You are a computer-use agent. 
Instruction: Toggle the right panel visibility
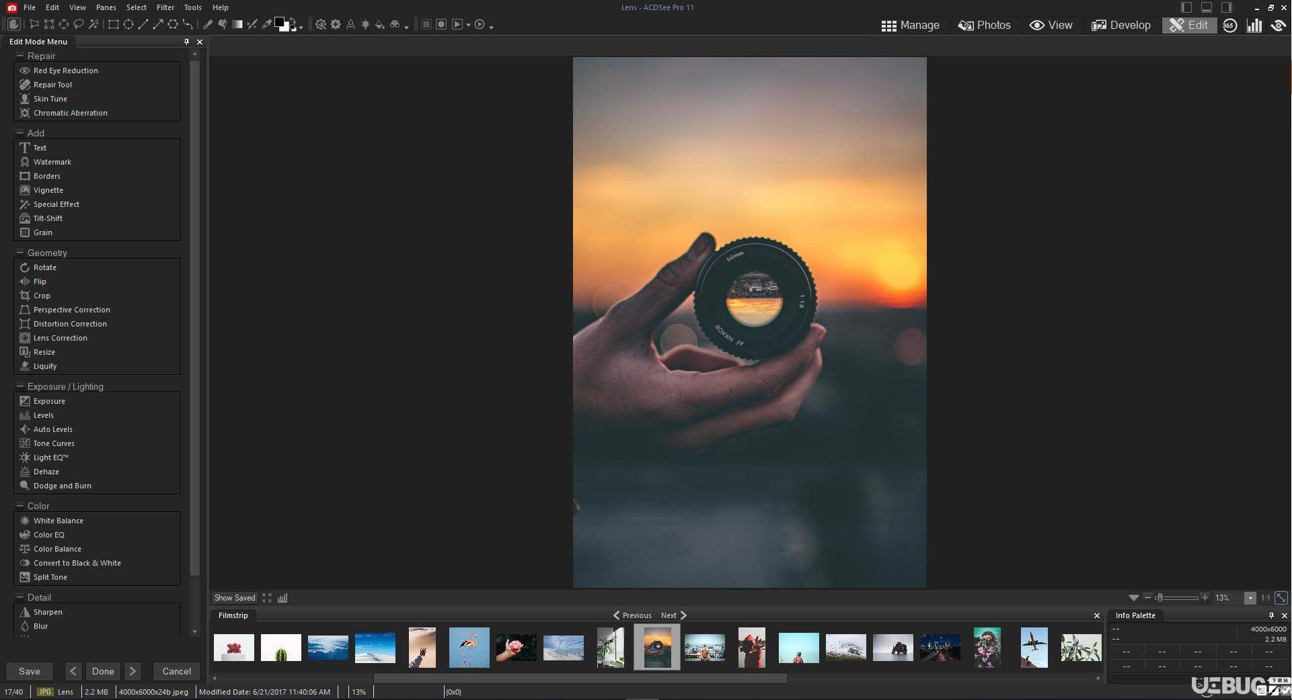1227,7
